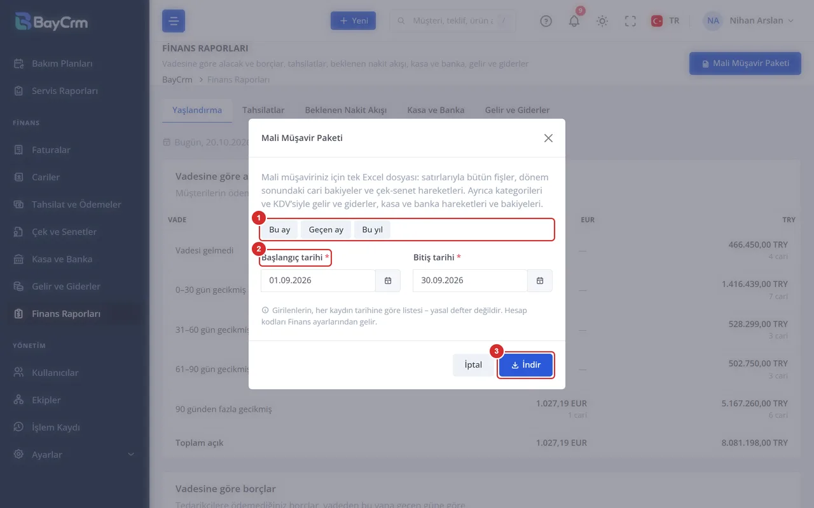Open the Mali Müşavir Paketi page button
Image resolution: width=814 pixels, height=508 pixels.
click(x=745, y=63)
